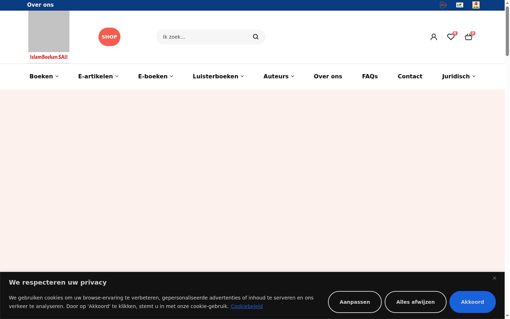Go to the Contact page

pos(410,76)
